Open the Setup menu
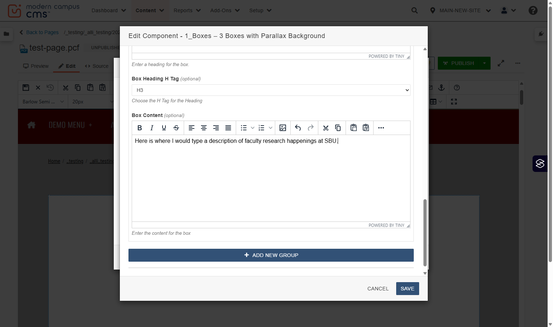Image resolution: width=553 pixels, height=327 pixels. pyautogui.click(x=260, y=10)
